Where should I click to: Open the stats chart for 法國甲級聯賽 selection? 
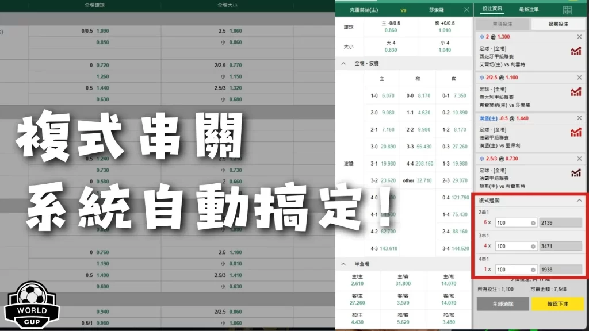tap(575, 173)
